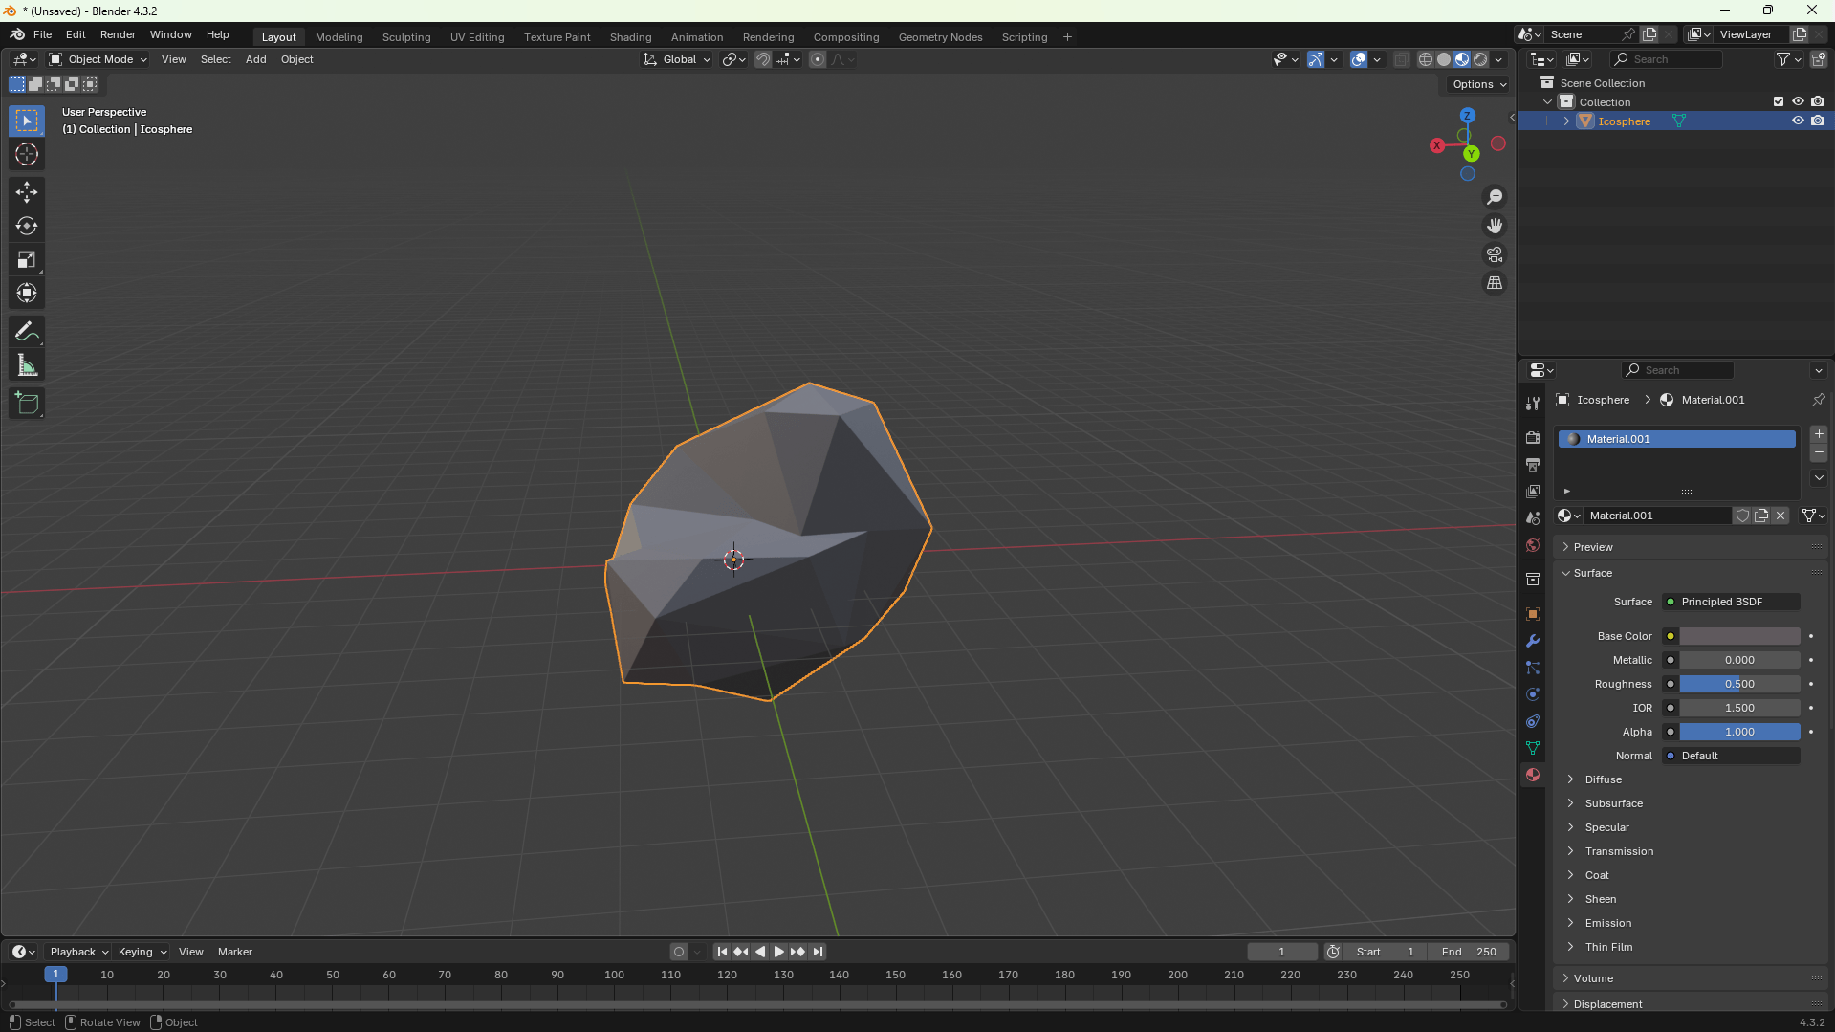
Task: Click the zoom view magnifier icon
Action: 1495,197
